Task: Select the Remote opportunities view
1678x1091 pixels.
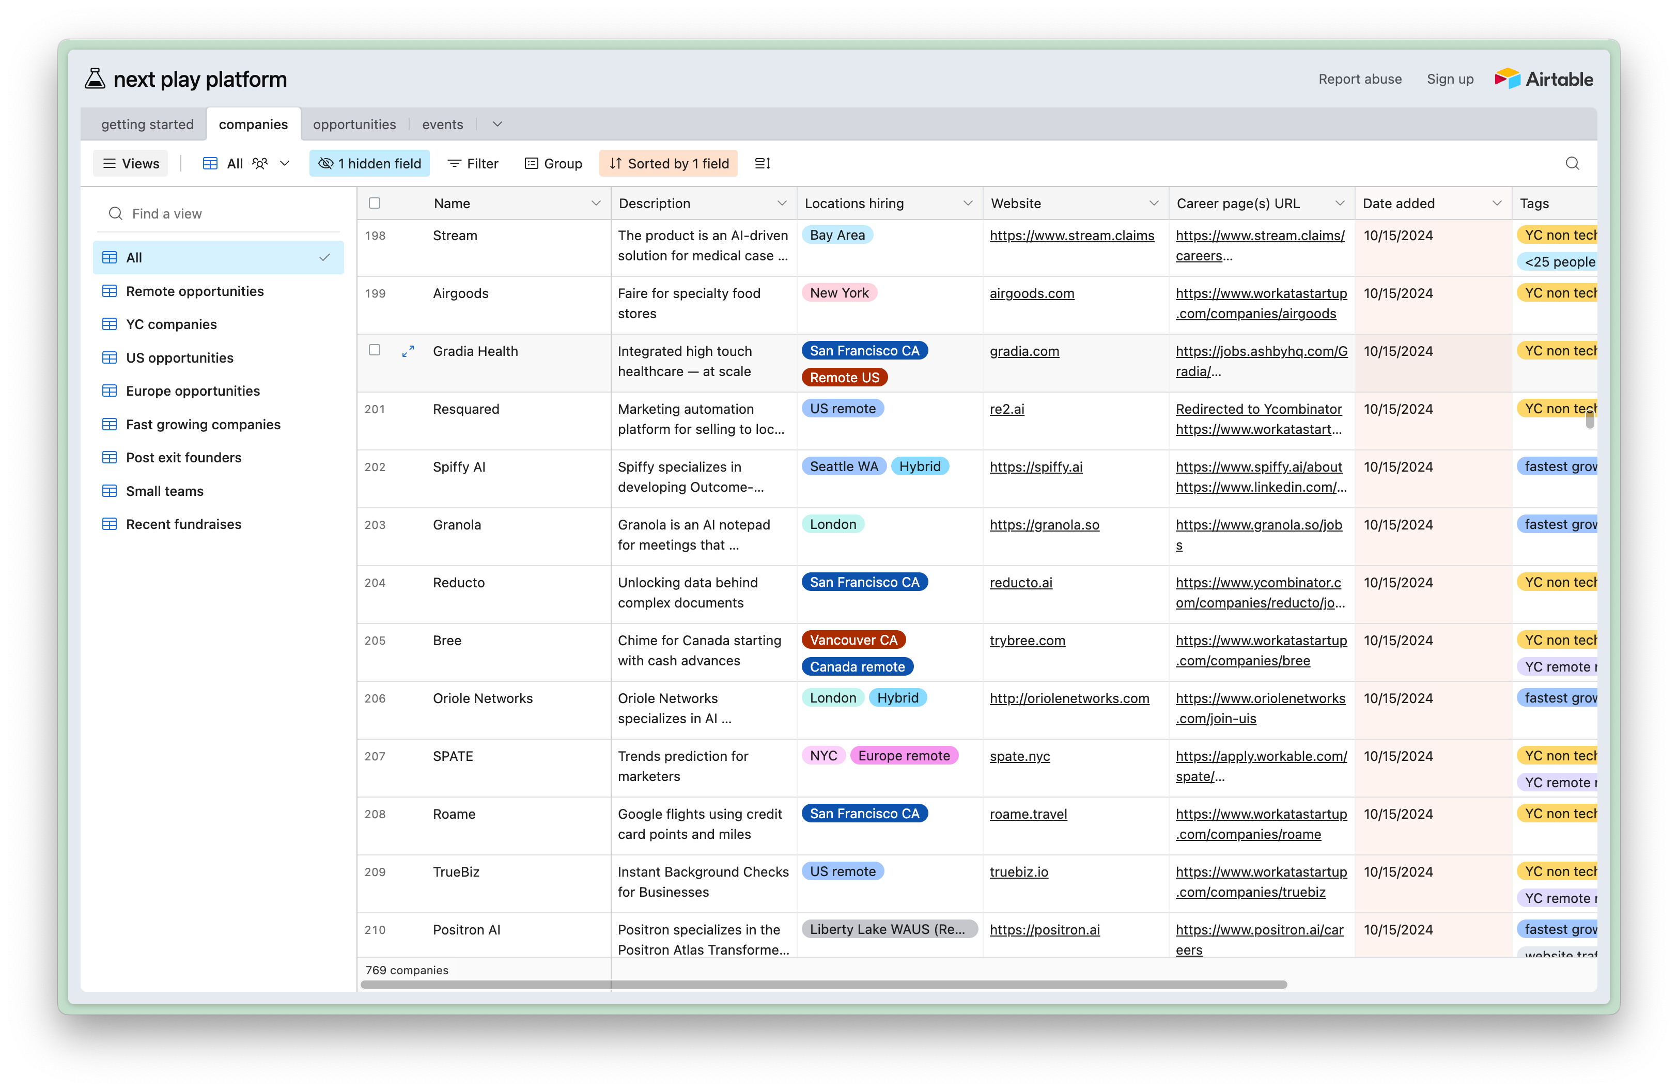Action: pos(219,291)
